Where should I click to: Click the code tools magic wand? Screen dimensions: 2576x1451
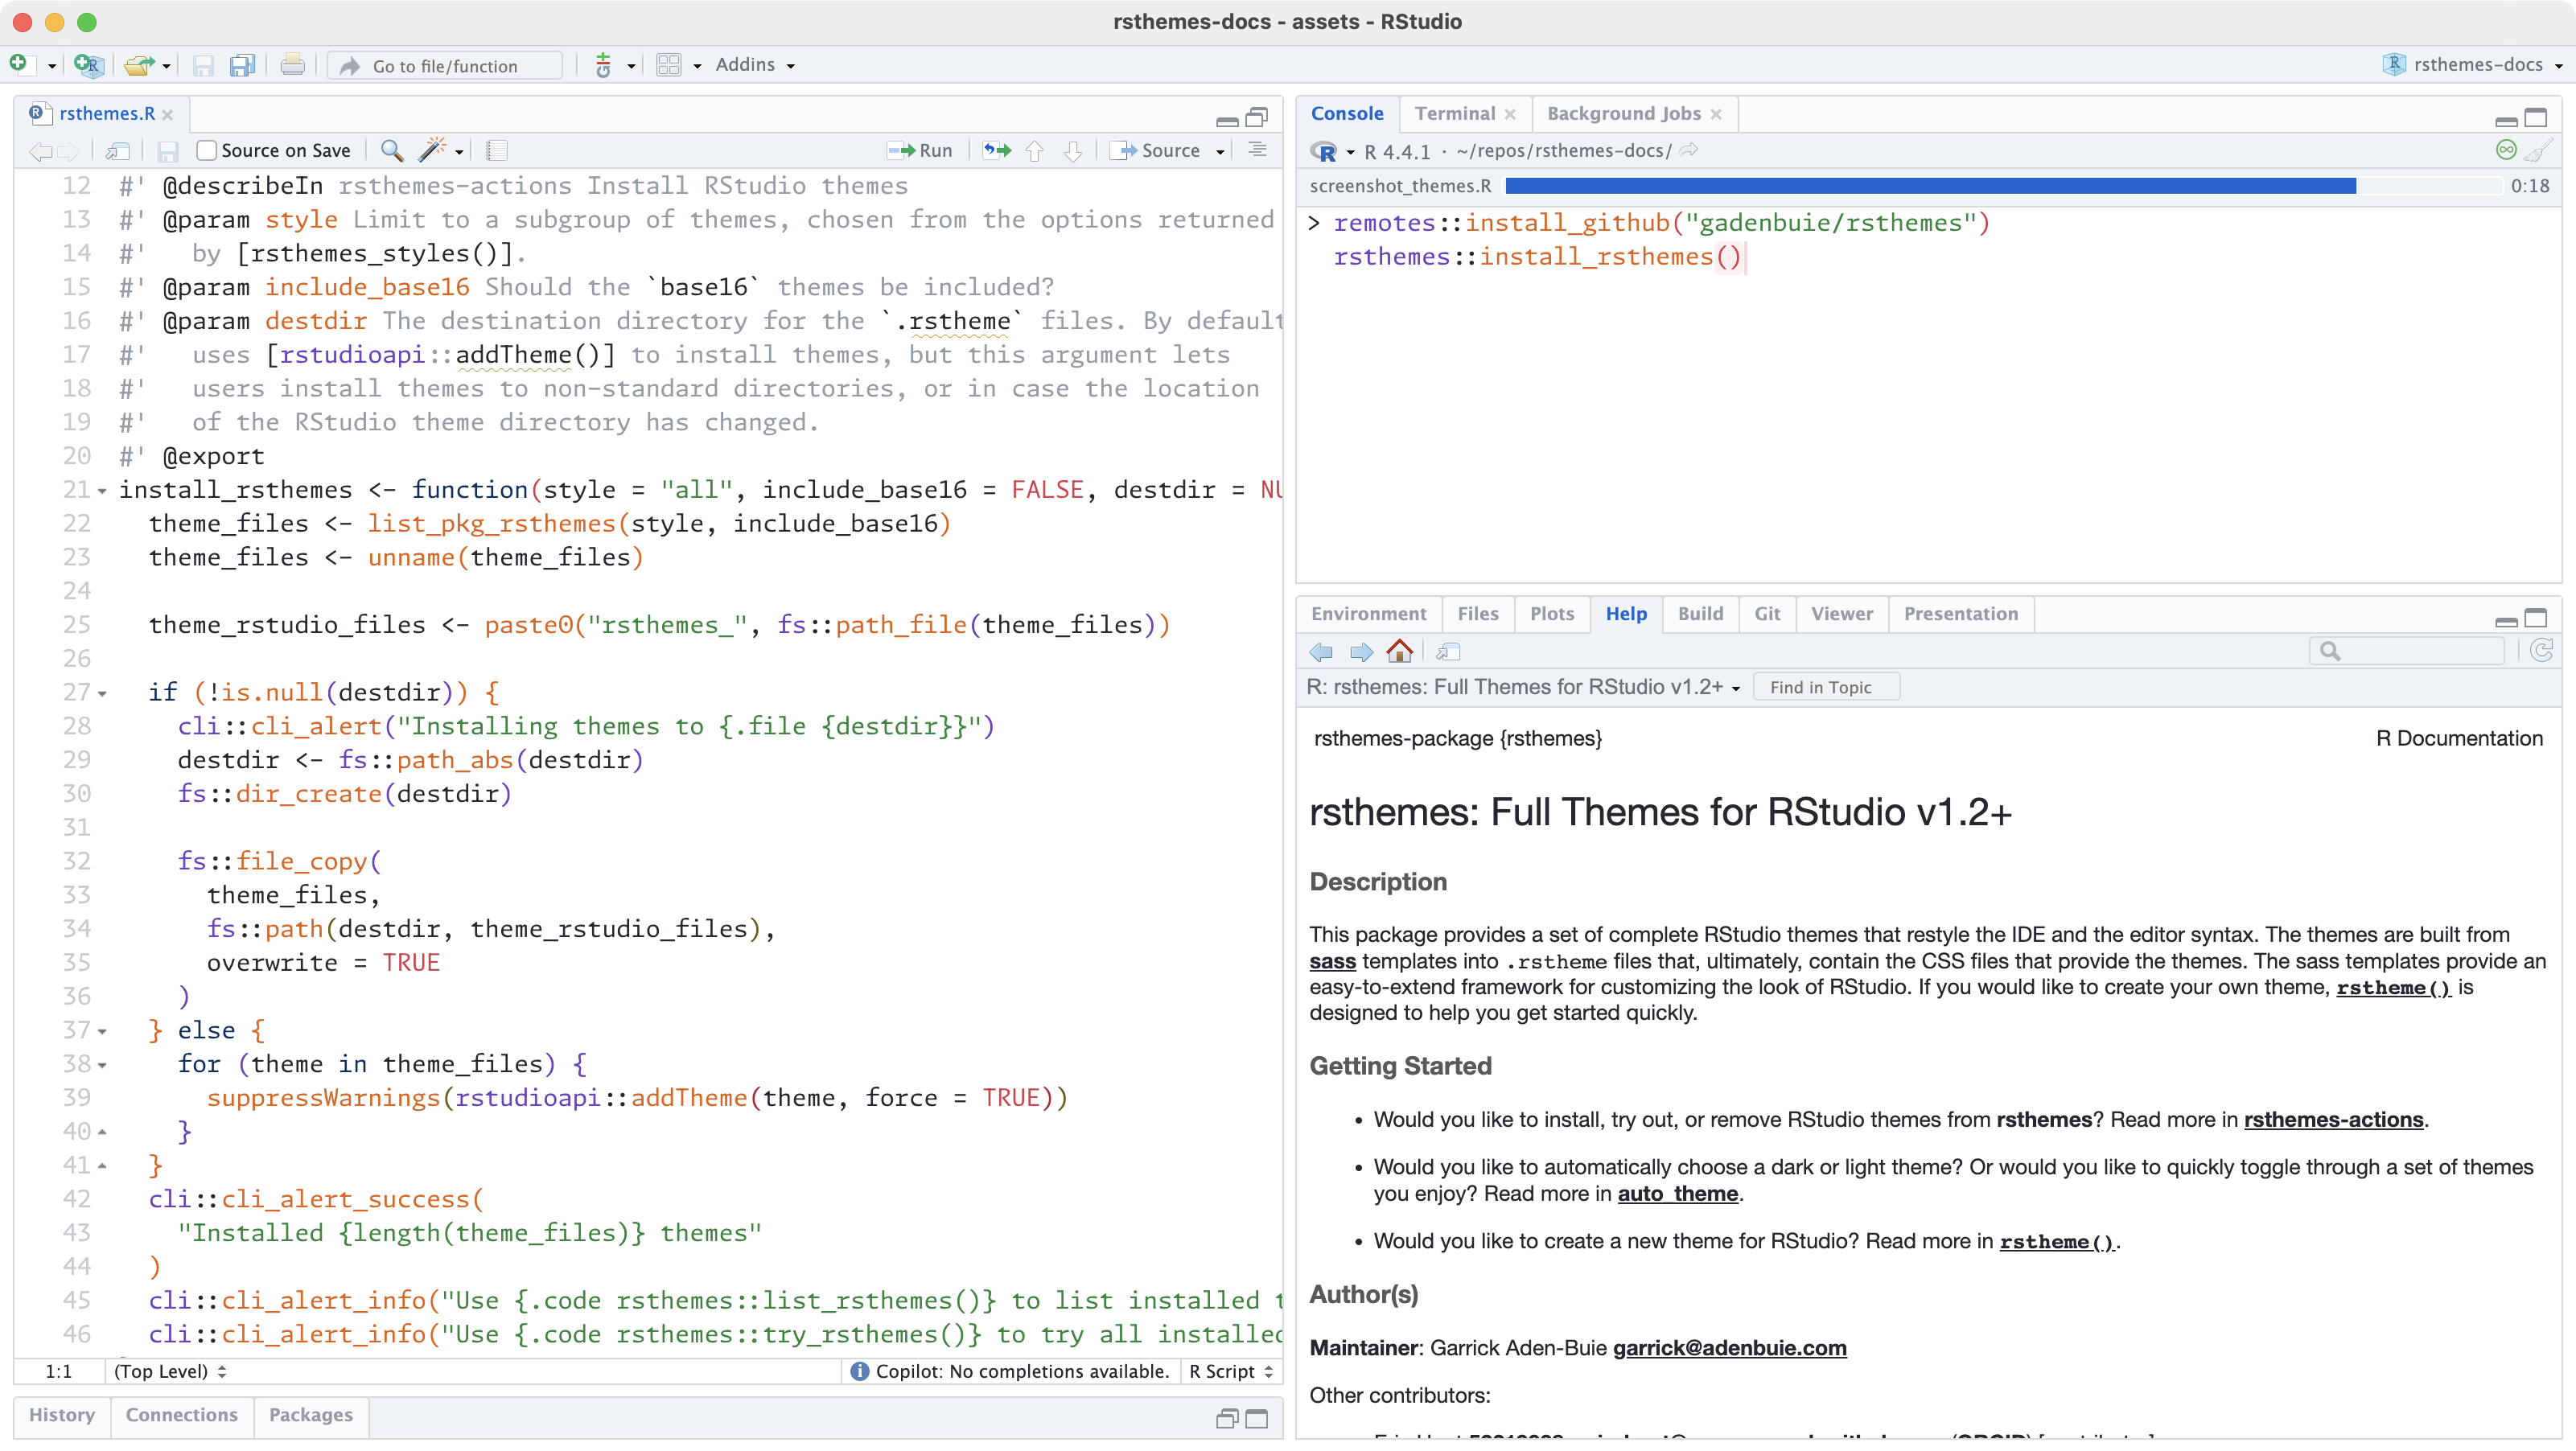pos(432,151)
